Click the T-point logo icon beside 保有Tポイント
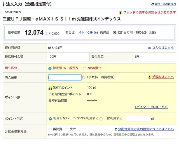Screen dimensions: 180x146 pyautogui.click(x=50, y=88)
